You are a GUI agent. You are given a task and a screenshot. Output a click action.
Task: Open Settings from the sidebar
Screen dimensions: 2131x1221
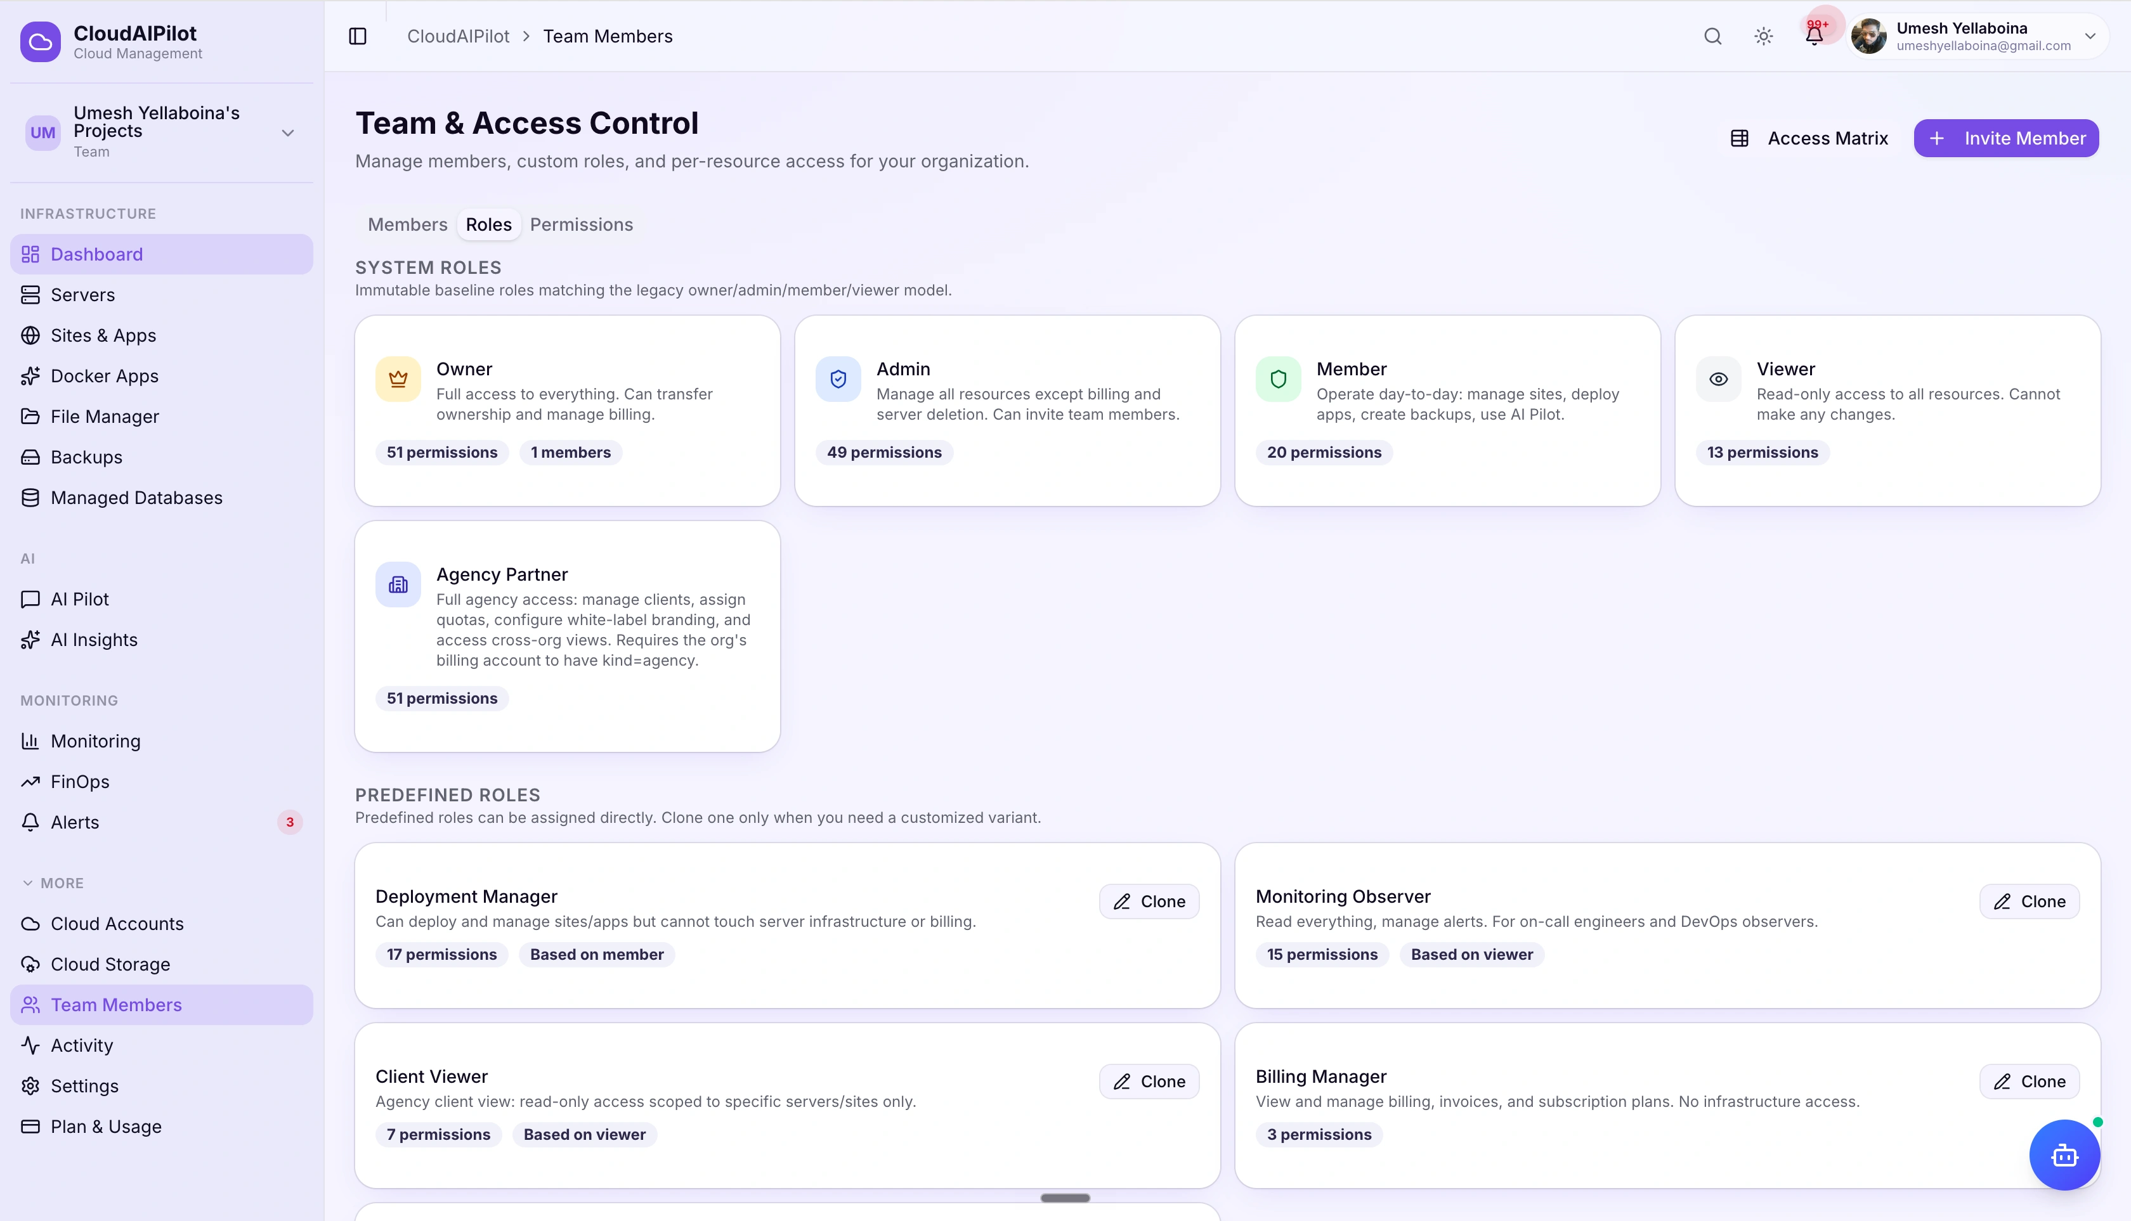tap(161, 1086)
